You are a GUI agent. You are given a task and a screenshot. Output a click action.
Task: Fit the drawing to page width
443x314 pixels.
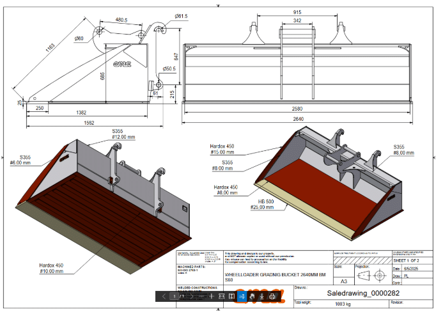click(221, 296)
